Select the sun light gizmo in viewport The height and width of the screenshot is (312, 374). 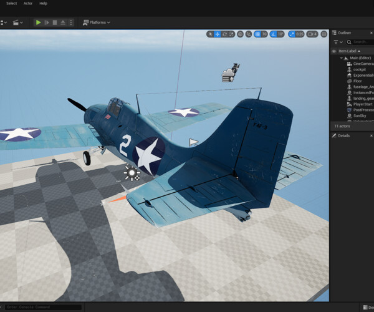coord(132,172)
